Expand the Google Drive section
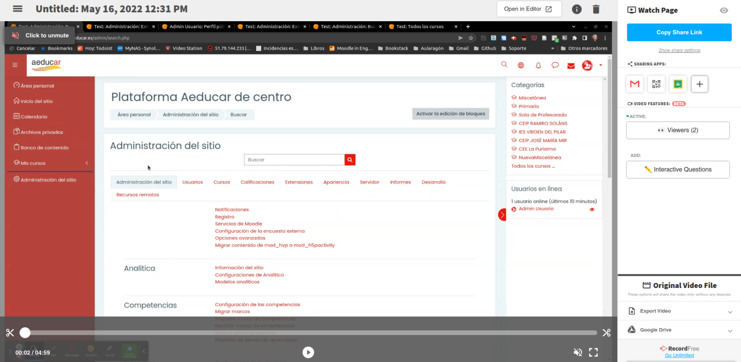Image resolution: width=741 pixels, height=362 pixels. click(679, 330)
